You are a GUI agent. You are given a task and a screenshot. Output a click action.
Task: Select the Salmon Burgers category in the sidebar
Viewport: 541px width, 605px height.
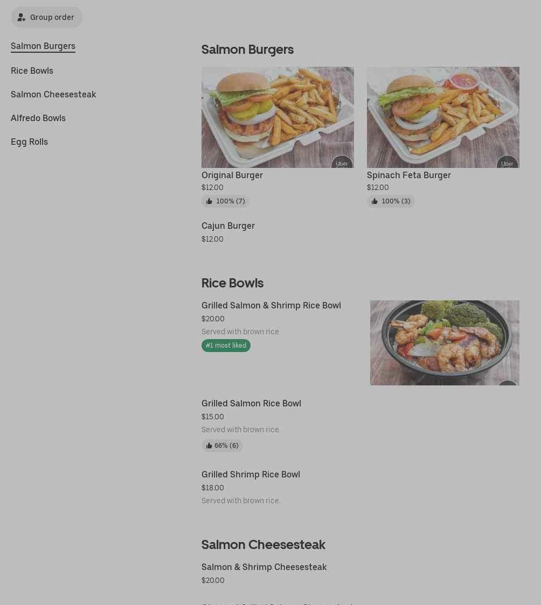pos(43,46)
